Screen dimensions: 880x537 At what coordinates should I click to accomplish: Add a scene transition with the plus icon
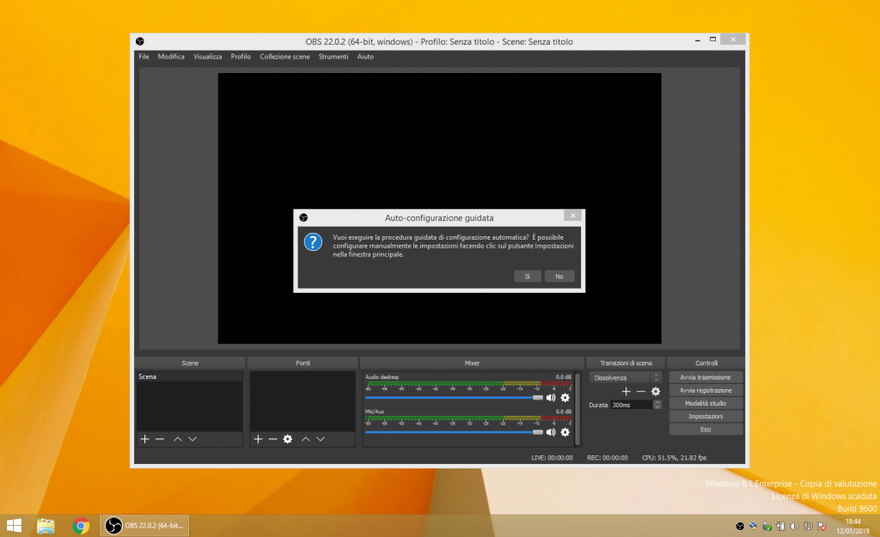626,391
